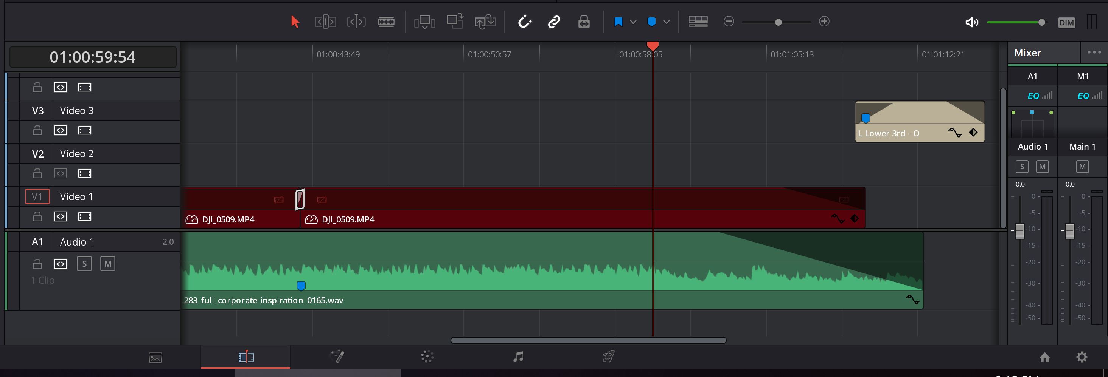Lock the Video 1 track
This screenshot has height=377, width=1108.
tap(37, 216)
